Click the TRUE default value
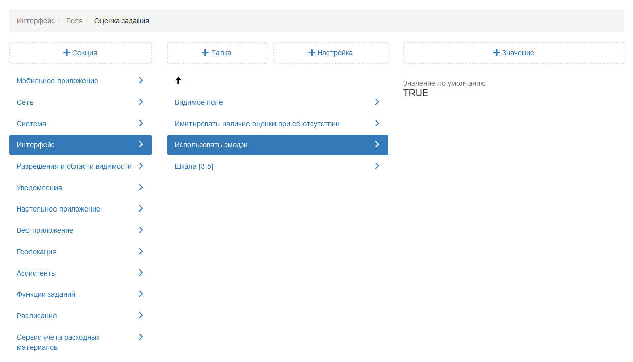Image resolution: width=633 pixels, height=362 pixels. coord(416,93)
